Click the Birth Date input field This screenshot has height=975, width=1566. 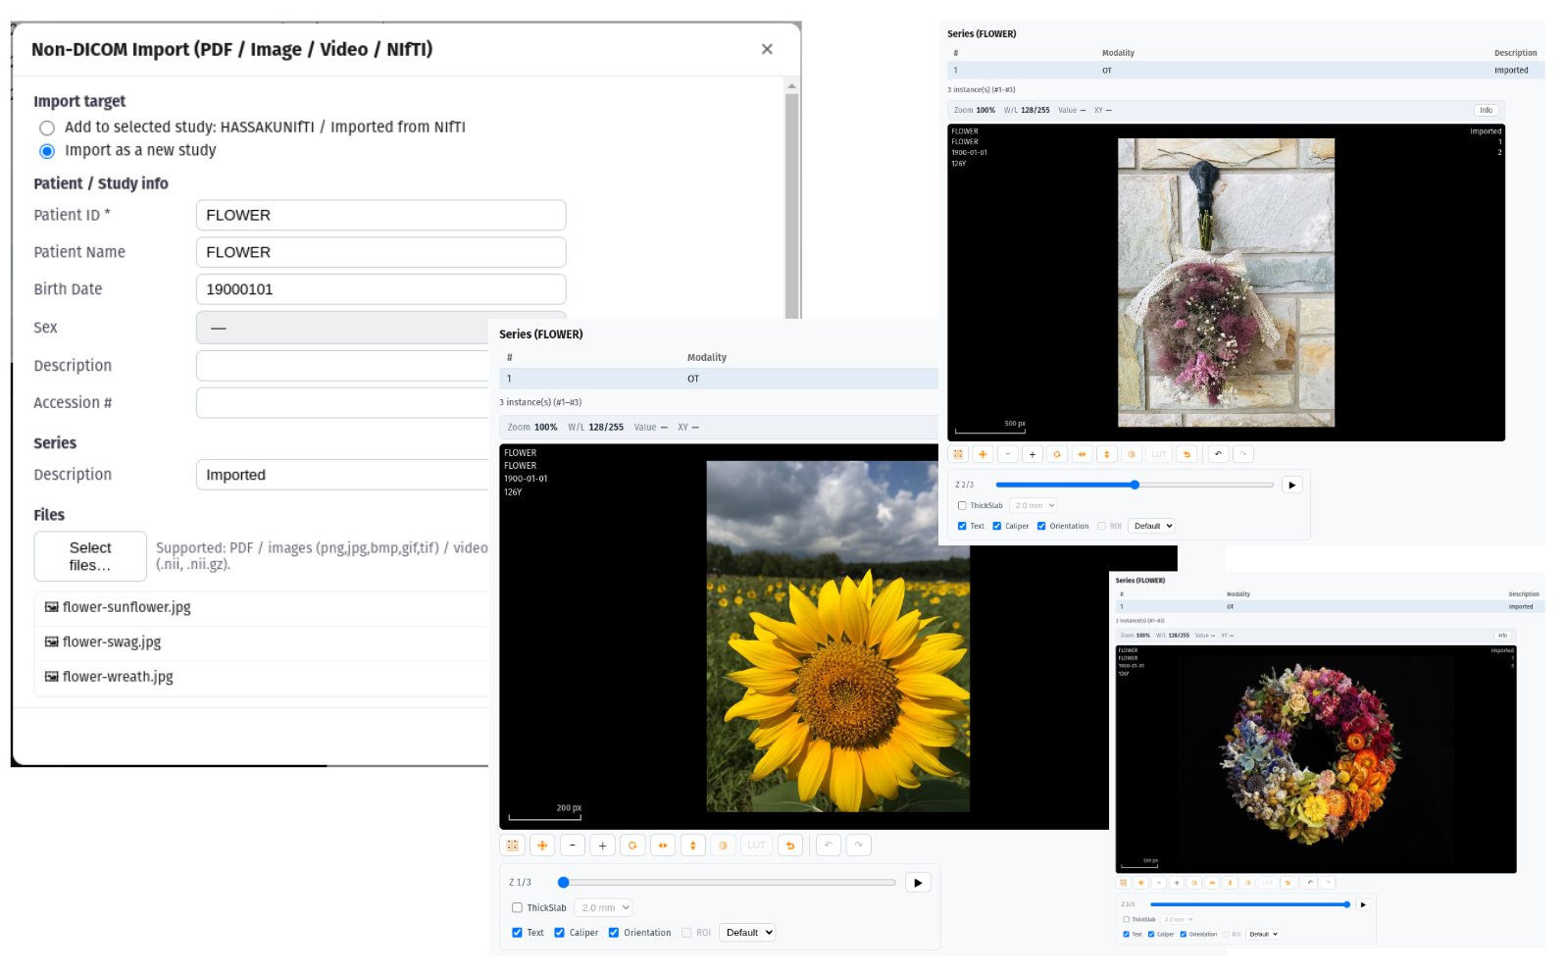(x=381, y=289)
